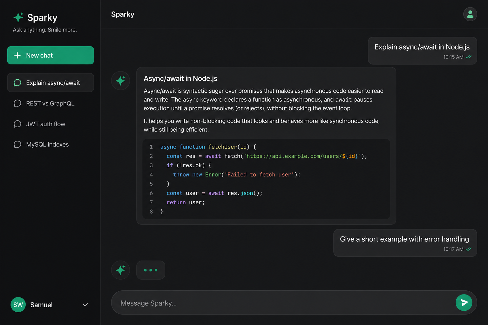Open the Explain async/await conversation

(51, 83)
